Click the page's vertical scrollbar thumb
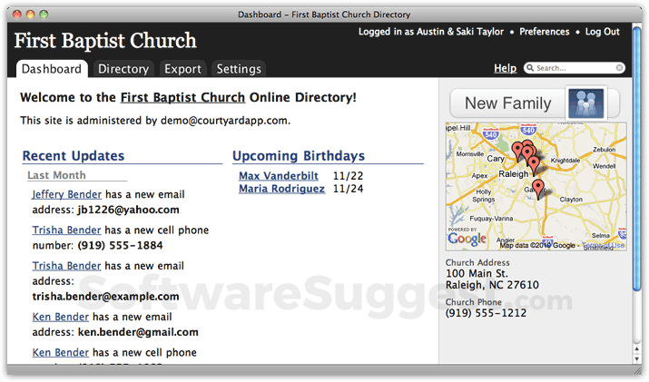The image size is (649, 382). [x=637, y=157]
